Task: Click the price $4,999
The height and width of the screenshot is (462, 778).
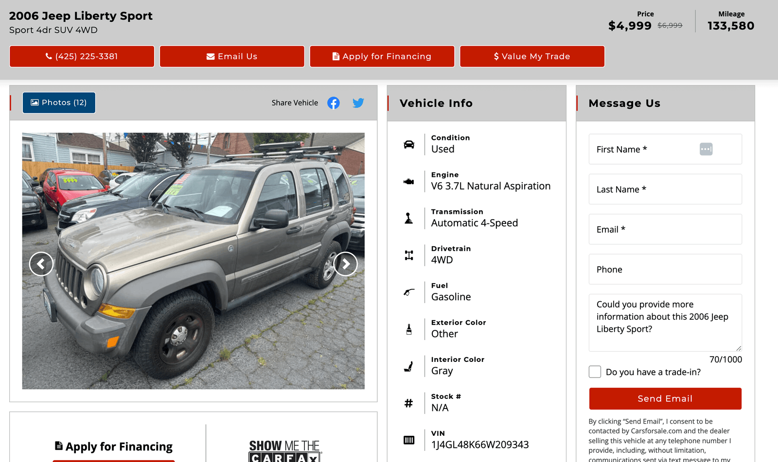Action: coord(630,26)
